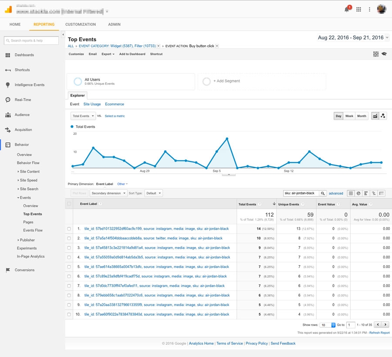
Task: Click the Search reports & help field
Action: pyautogui.click(x=31, y=40)
